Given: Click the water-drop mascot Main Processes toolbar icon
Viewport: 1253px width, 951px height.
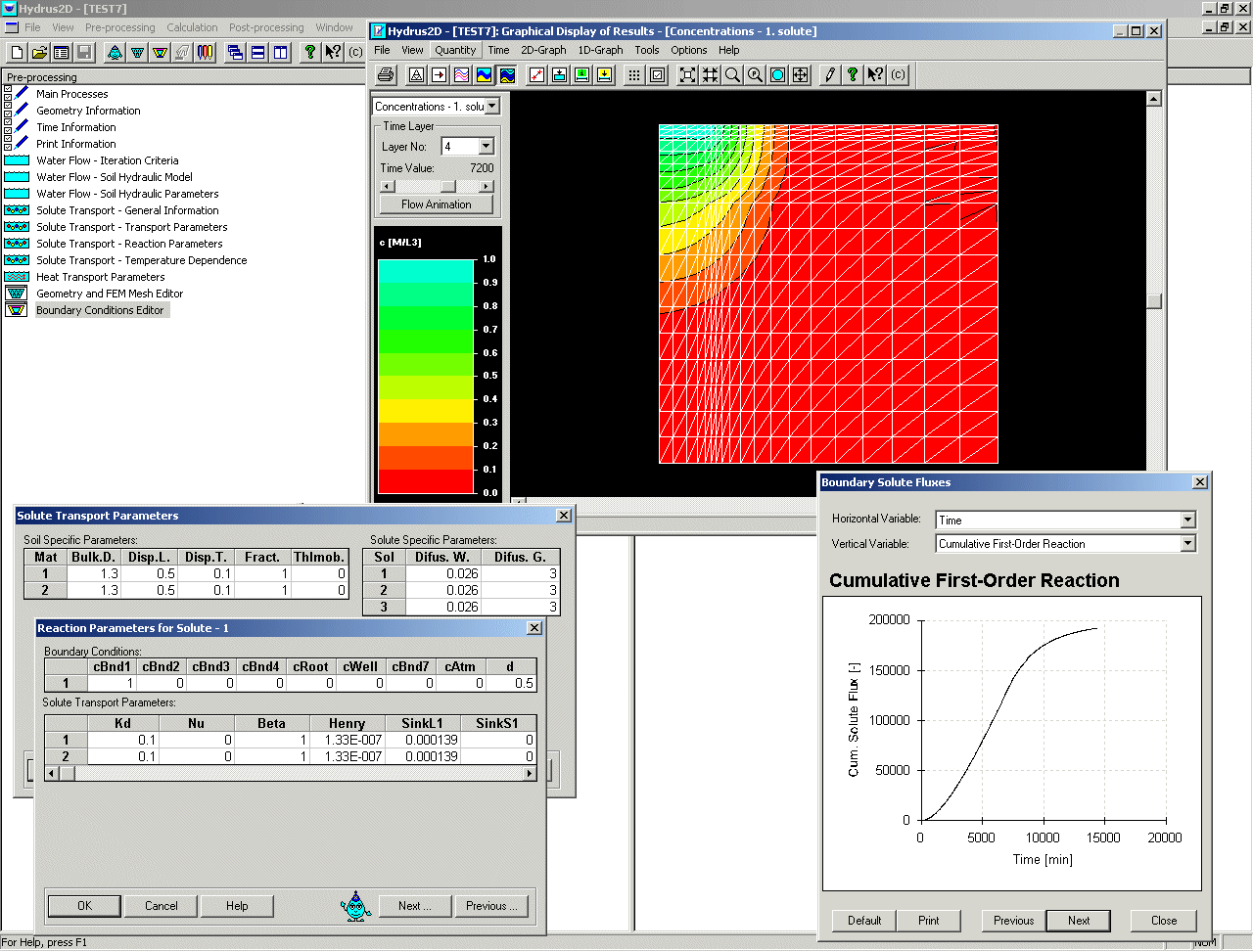Looking at the screenshot, I should coord(115,52).
